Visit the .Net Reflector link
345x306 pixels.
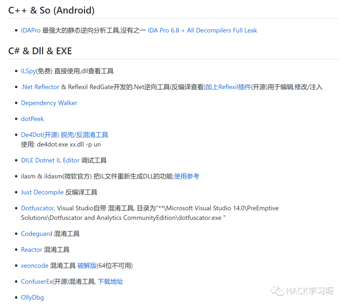click(x=40, y=87)
